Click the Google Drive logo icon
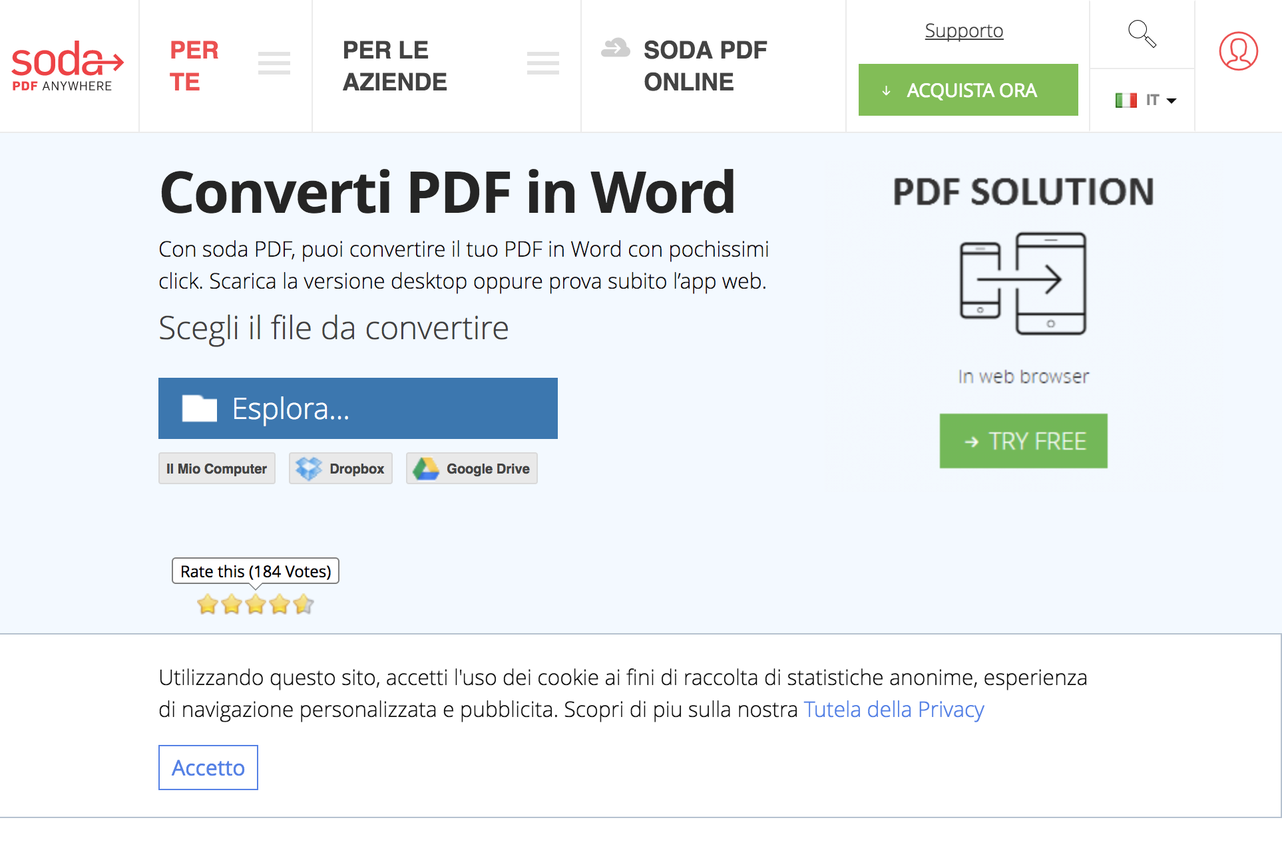The image size is (1282, 854). (x=426, y=469)
